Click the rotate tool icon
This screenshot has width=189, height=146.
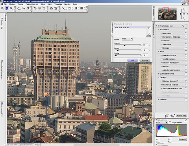pyautogui.click(x=19, y=8)
